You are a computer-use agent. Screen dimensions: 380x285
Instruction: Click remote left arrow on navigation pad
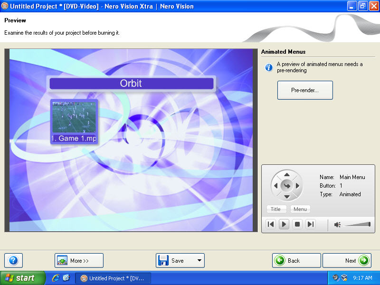275,186
